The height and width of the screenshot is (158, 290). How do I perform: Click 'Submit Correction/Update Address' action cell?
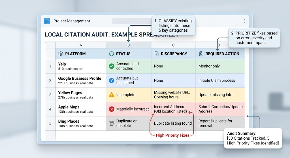(x=220, y=109)
